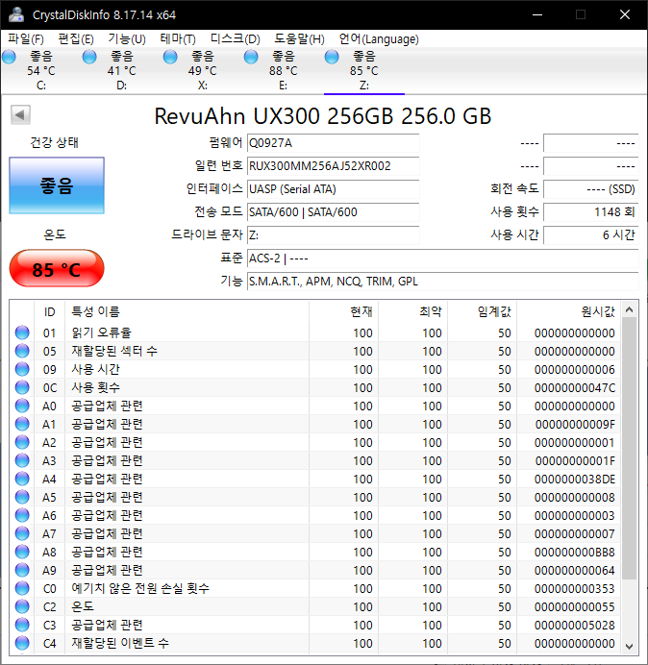This screenshot has width=648, height=665.
Task: Click raw value 000000000BB8
Action: pos(575,552)
